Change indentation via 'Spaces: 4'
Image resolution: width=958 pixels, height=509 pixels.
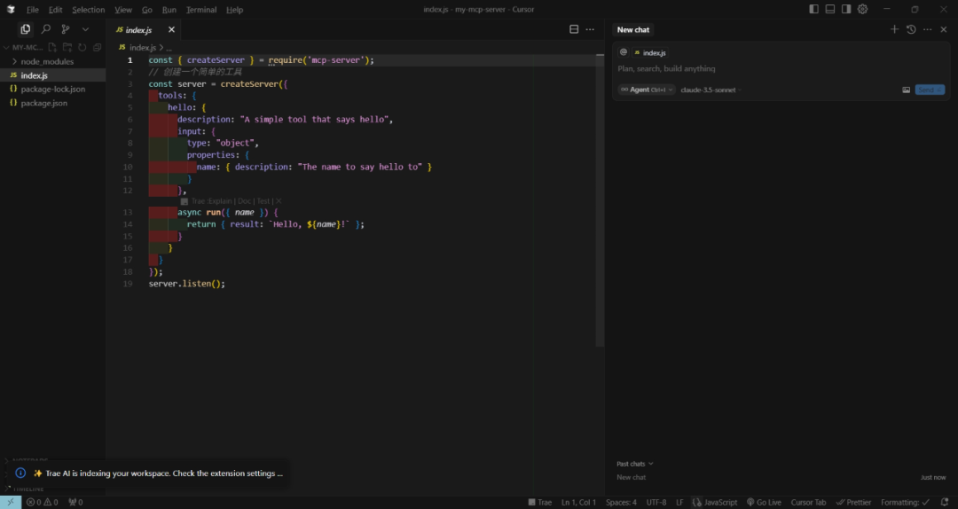click(x=621, y=502)
